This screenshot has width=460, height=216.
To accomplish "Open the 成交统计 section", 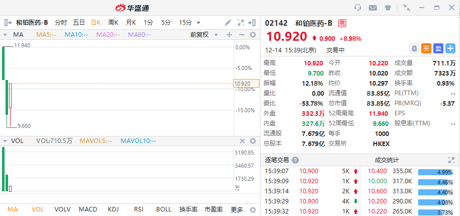I will tap(386, 160).
